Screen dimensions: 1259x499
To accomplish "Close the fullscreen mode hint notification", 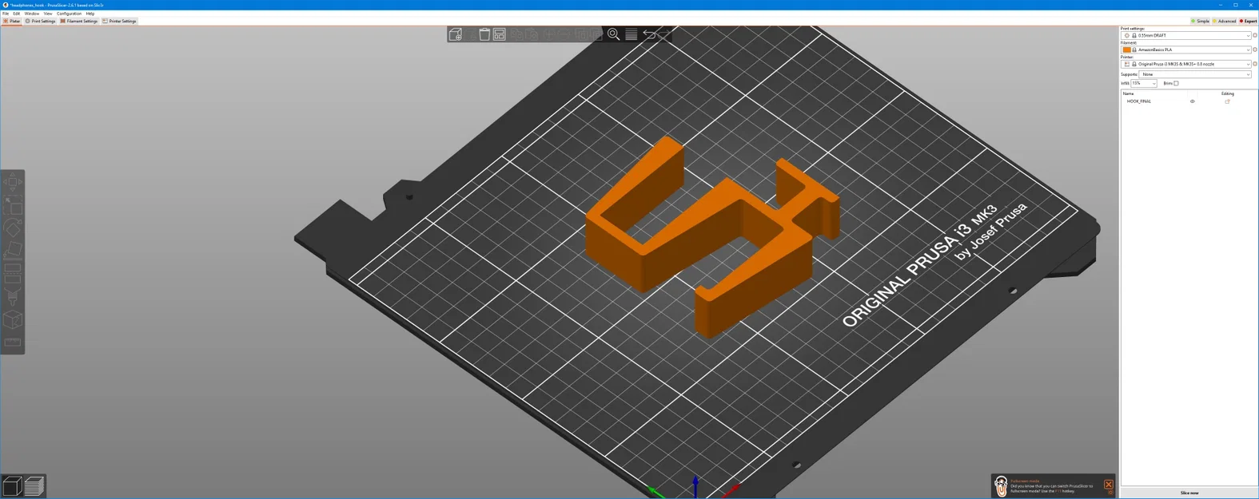I will pyautogui.click(x=1108, y=485).
